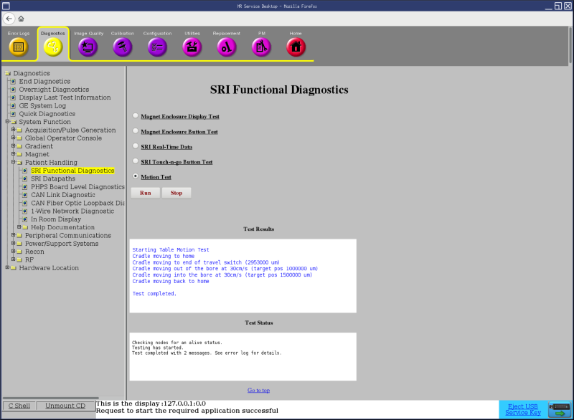Open the Configuration icon
This screenshot has width=574, height=420.
tap(157, 47)
